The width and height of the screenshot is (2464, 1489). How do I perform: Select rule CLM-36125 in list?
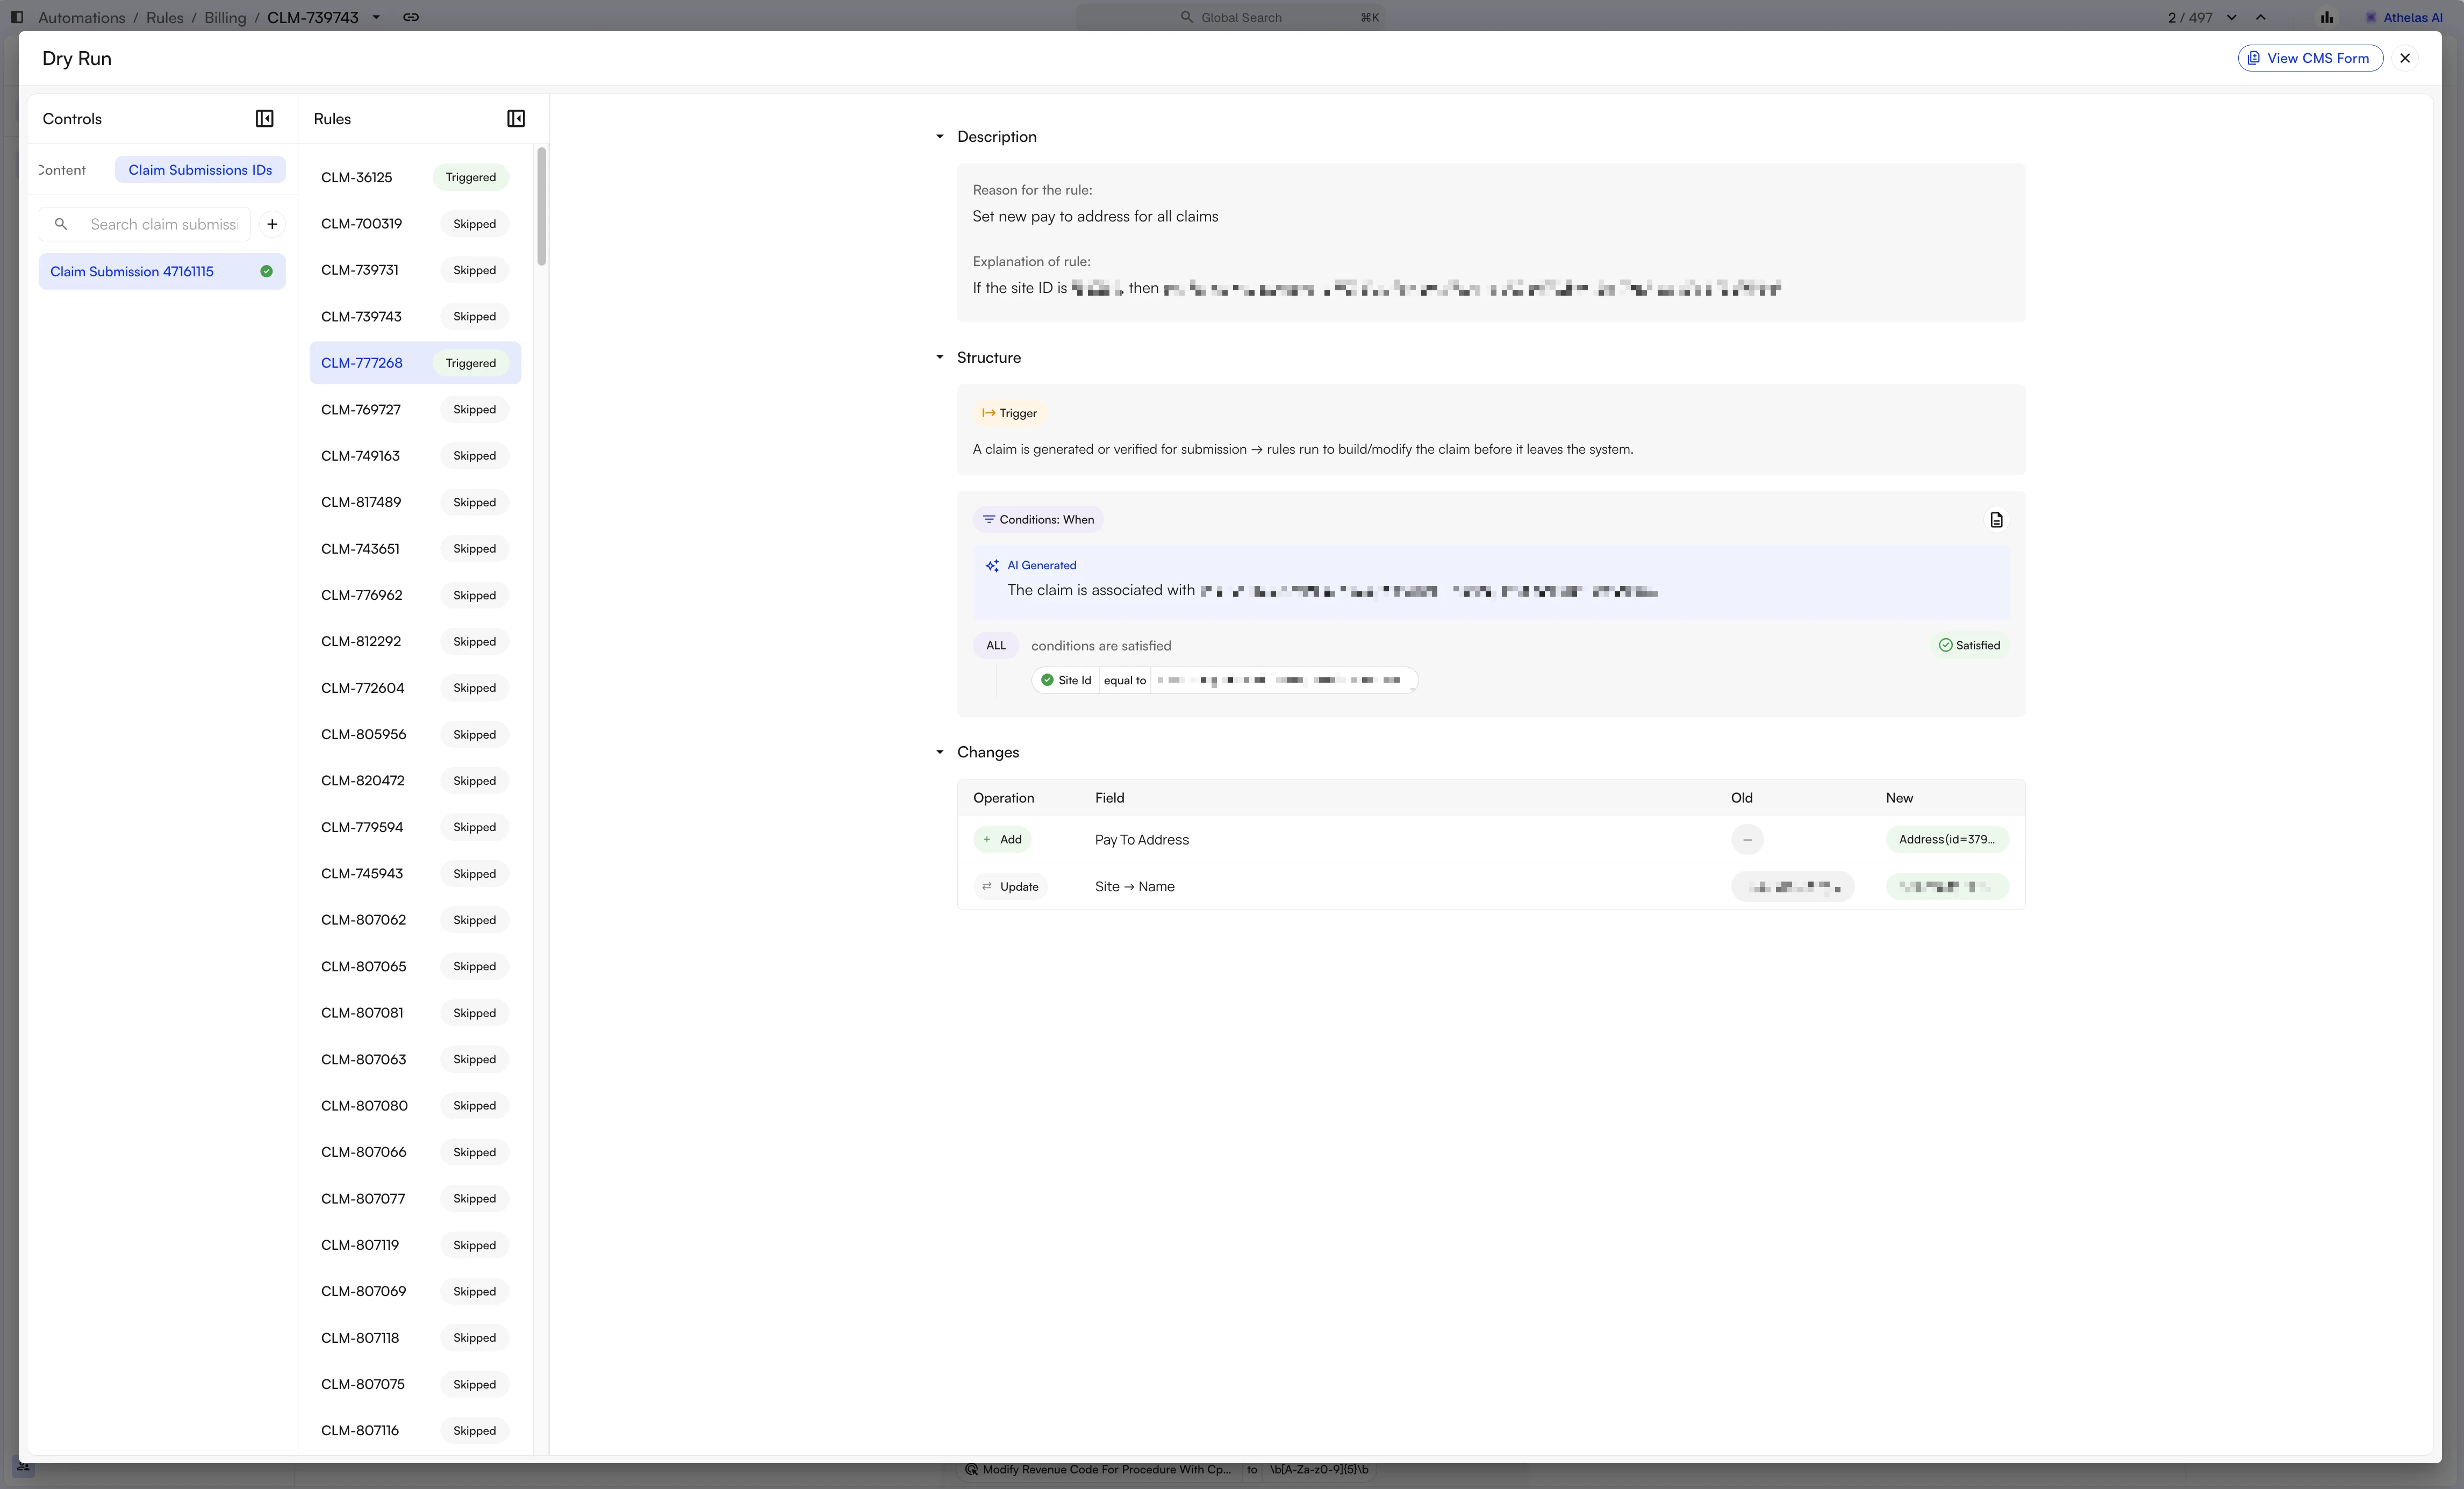(x=415, y=177)
